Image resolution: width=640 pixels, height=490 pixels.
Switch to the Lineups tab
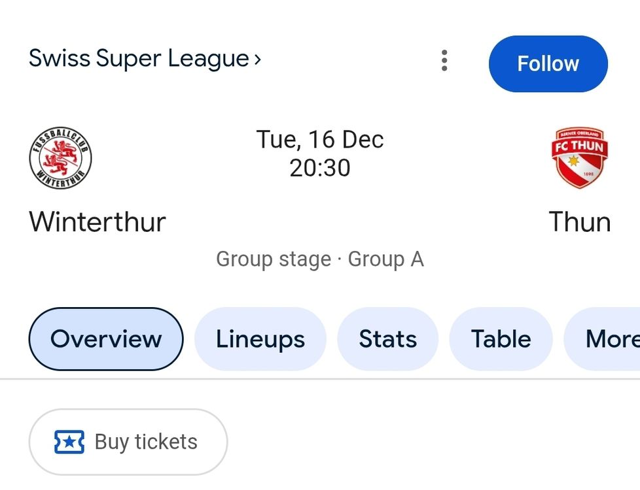(x=260, y=339)
